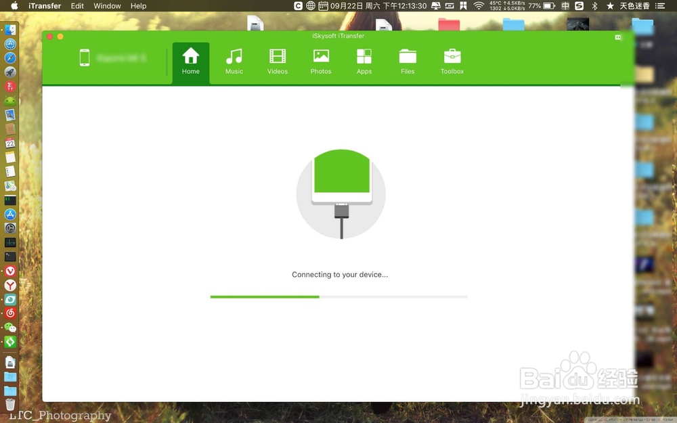Viewport: 677px width, 423px height.
Task: Open the green Android icon in Dock
Action: 10,101
